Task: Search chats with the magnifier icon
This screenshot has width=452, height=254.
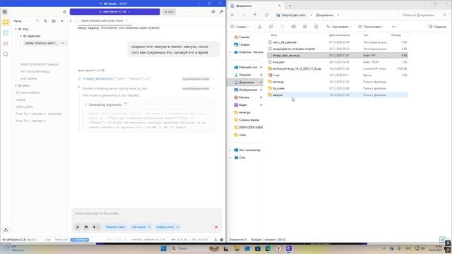Action: (x=45, y=21)
